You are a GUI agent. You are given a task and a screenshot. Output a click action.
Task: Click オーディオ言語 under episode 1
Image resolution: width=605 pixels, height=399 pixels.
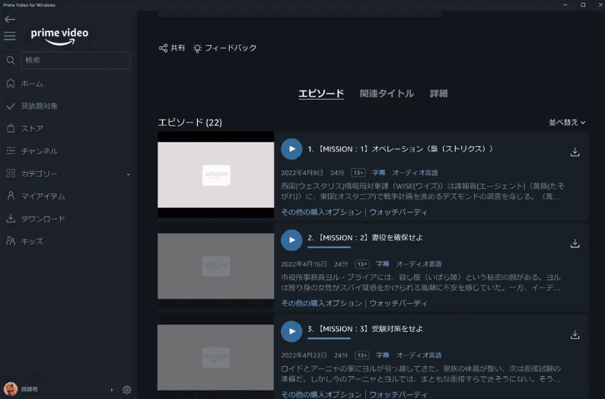pyautogui.click(x=416, y=173)
